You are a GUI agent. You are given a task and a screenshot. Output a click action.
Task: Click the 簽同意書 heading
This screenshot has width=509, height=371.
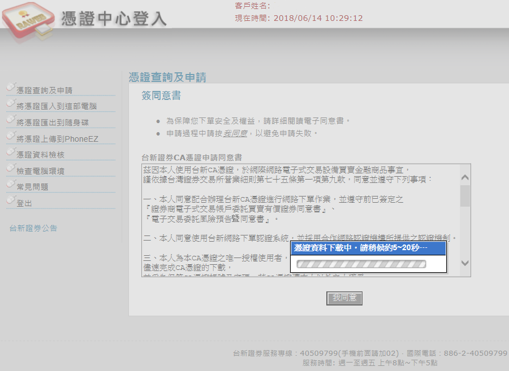coord(161,95)
